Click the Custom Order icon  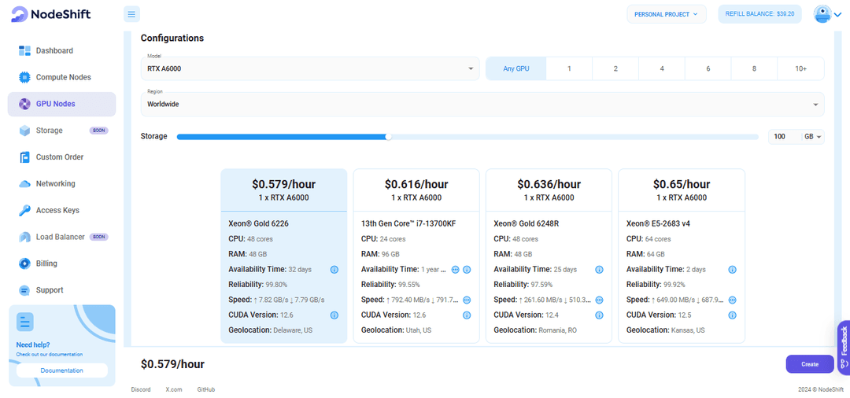coord(24,157)
